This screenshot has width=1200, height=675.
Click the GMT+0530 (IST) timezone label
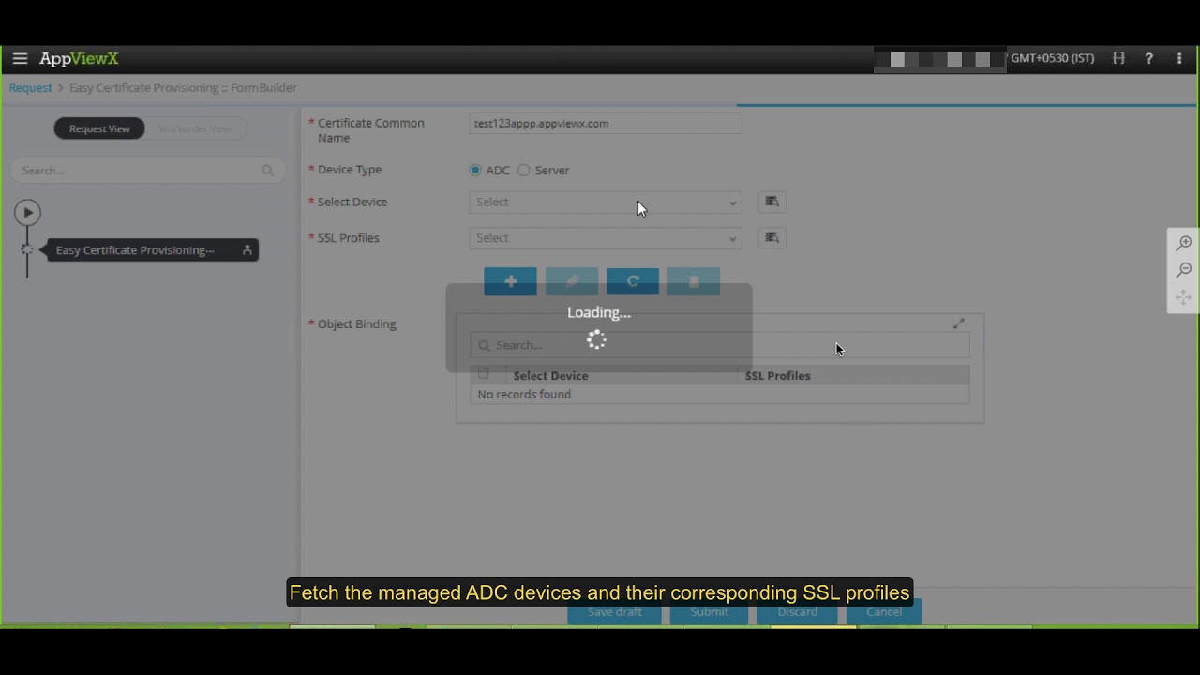[x=1052, y=58]
